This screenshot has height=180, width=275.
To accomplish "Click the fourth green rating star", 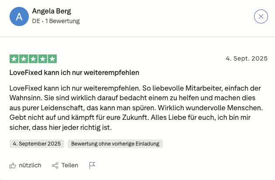I will pos(42,59).
